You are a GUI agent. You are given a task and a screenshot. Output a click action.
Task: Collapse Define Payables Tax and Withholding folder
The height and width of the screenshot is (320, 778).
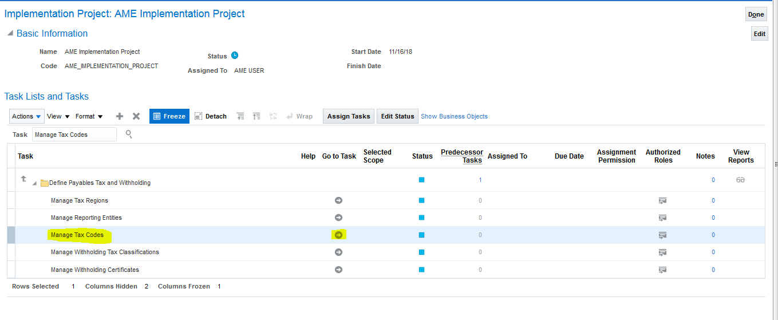(x=34, y=183)
